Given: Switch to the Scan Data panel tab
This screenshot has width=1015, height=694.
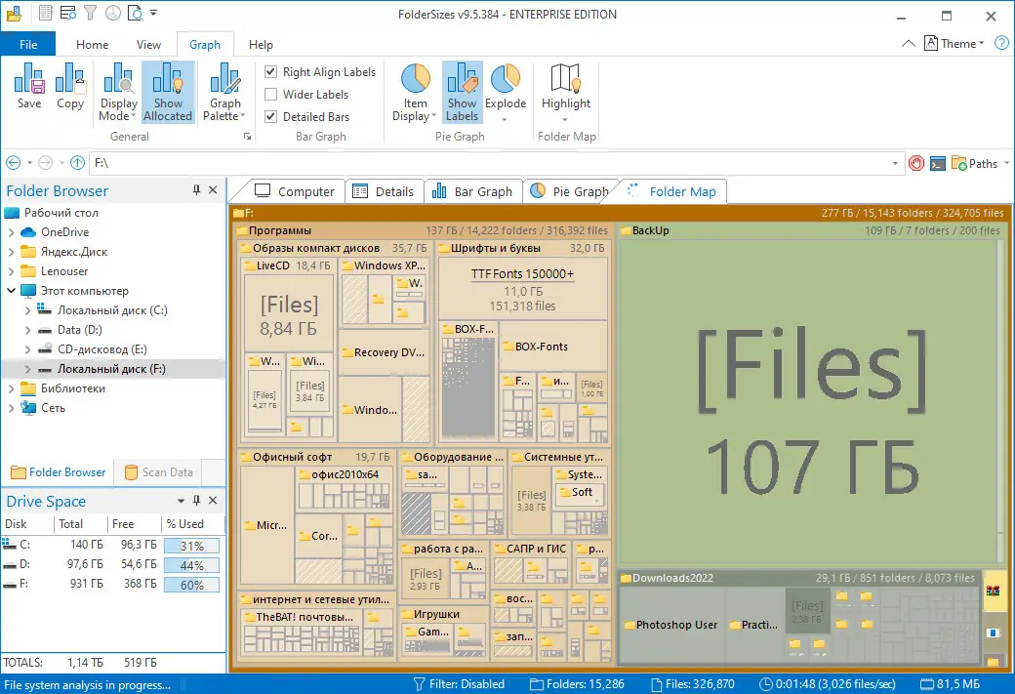Looking at the screenshot, I should coord(158,472).
